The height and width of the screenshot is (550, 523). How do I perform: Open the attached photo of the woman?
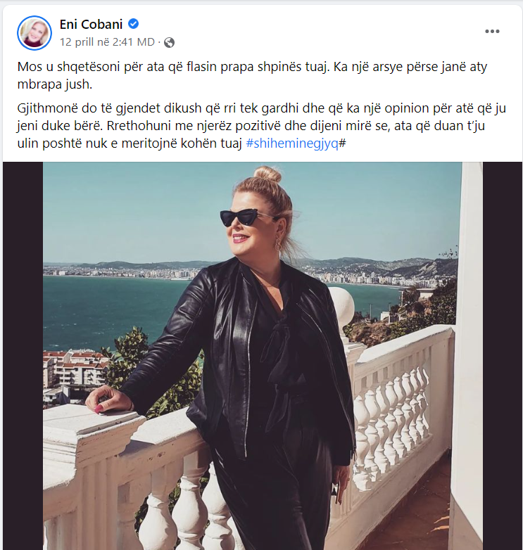(x=263, y=356)
